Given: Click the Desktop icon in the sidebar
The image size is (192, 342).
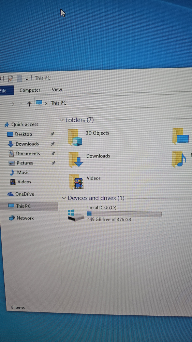Looking at the screenshot, I should coord(10,134).
